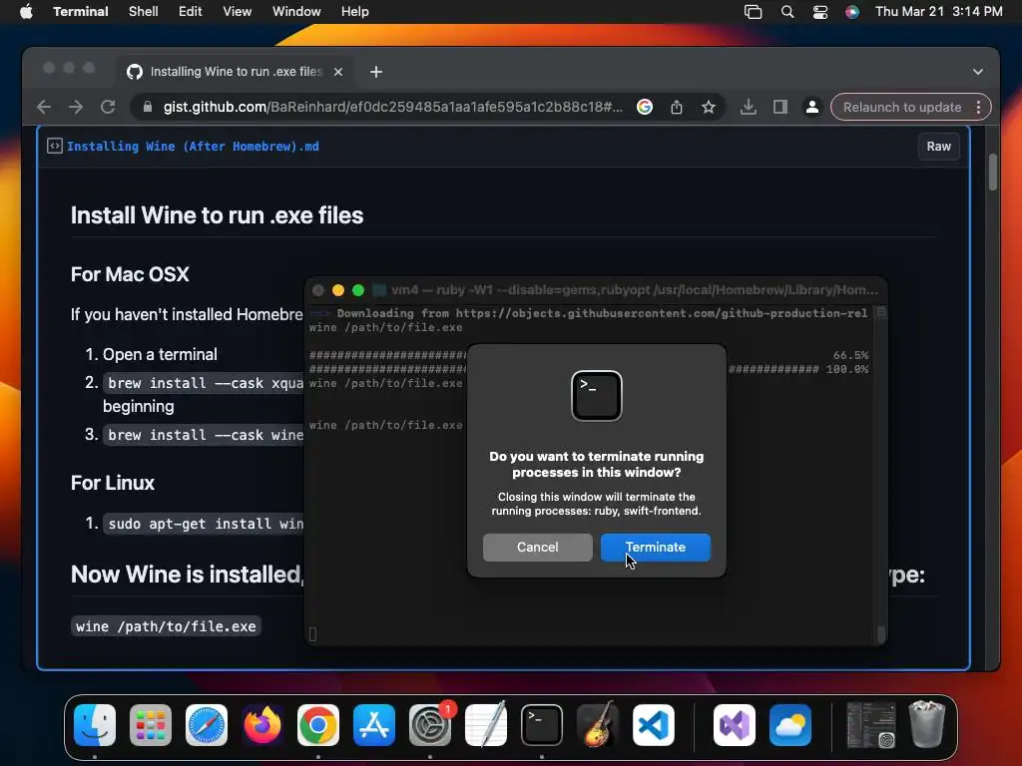Open Google Chrome from the Dock
Image resolution: width=1022 pixels, height=766 pixels.
pyautogui.click(x=318, y=725)
